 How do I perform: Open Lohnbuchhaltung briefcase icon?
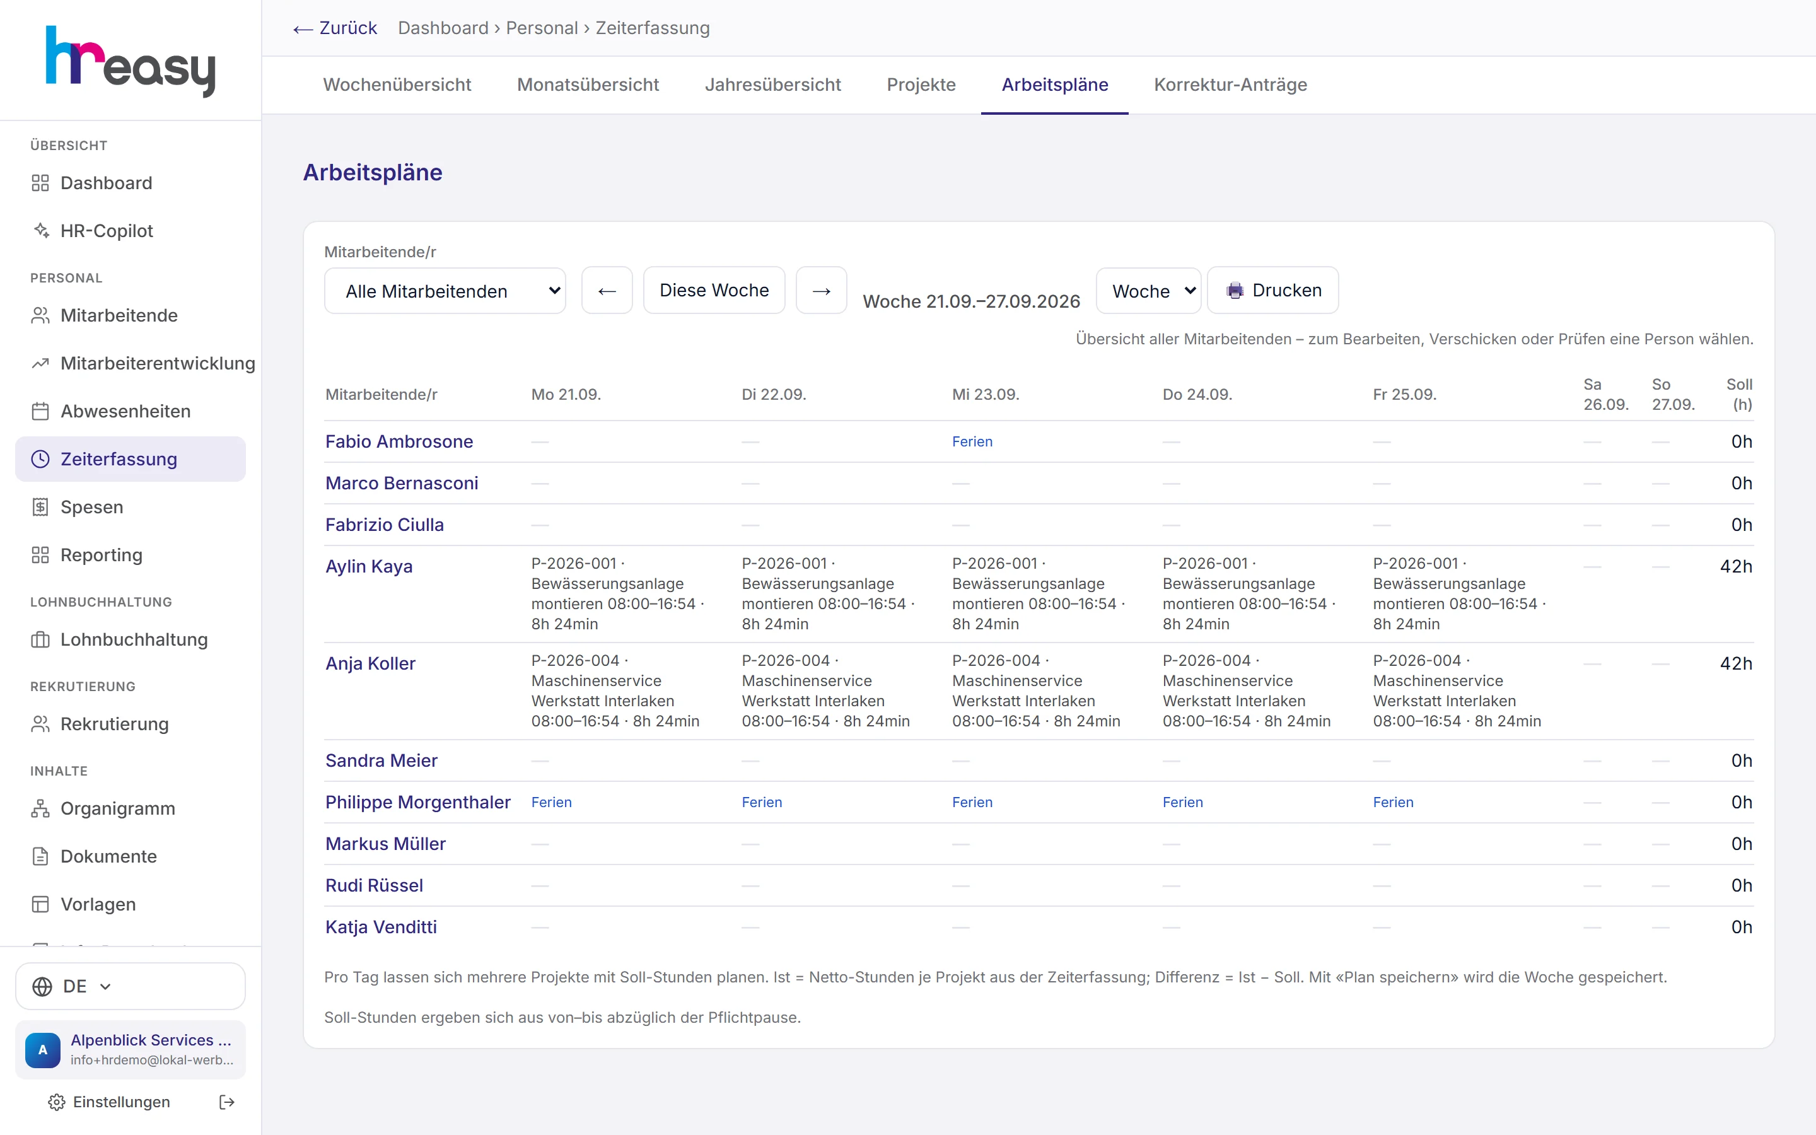(x=40, y=639)
